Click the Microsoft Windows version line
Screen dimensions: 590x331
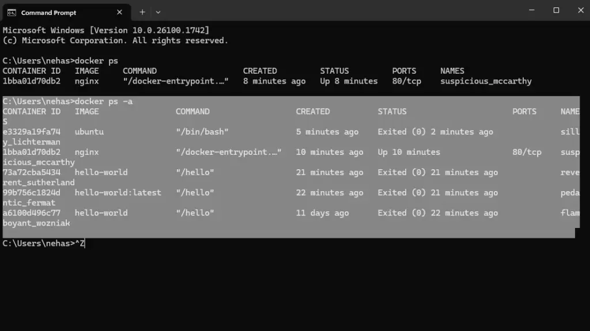coord(106,30)
